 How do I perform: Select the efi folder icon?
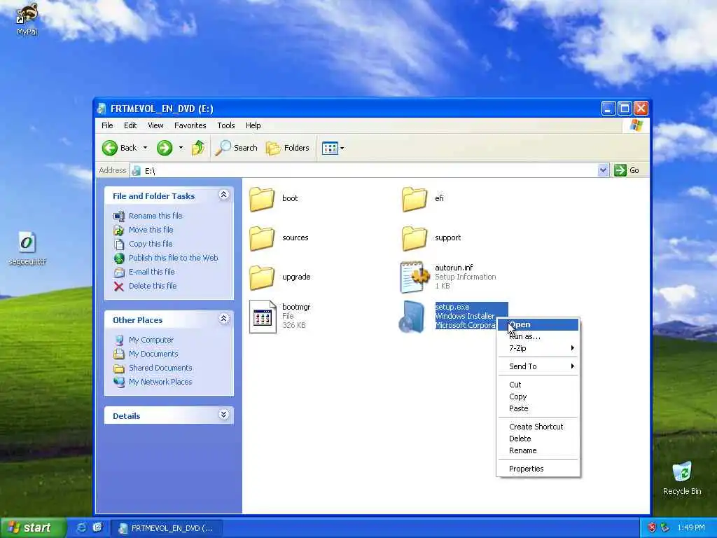coord(415,199)
